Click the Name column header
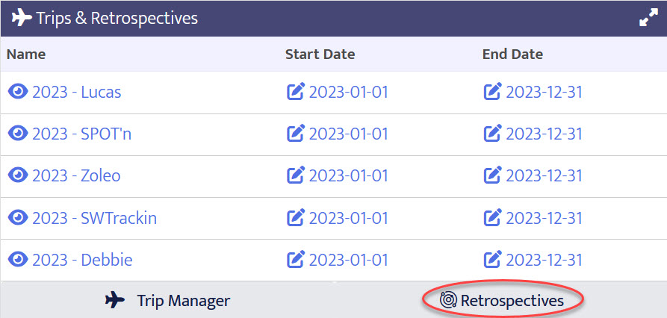 26,54
